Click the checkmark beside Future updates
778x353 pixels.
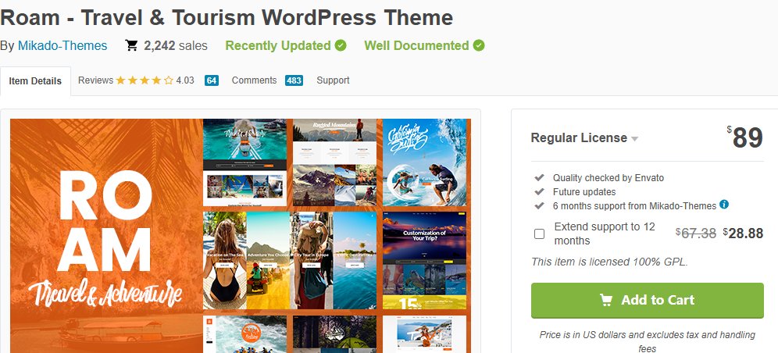pyautogui.click(x=539, y=191)
